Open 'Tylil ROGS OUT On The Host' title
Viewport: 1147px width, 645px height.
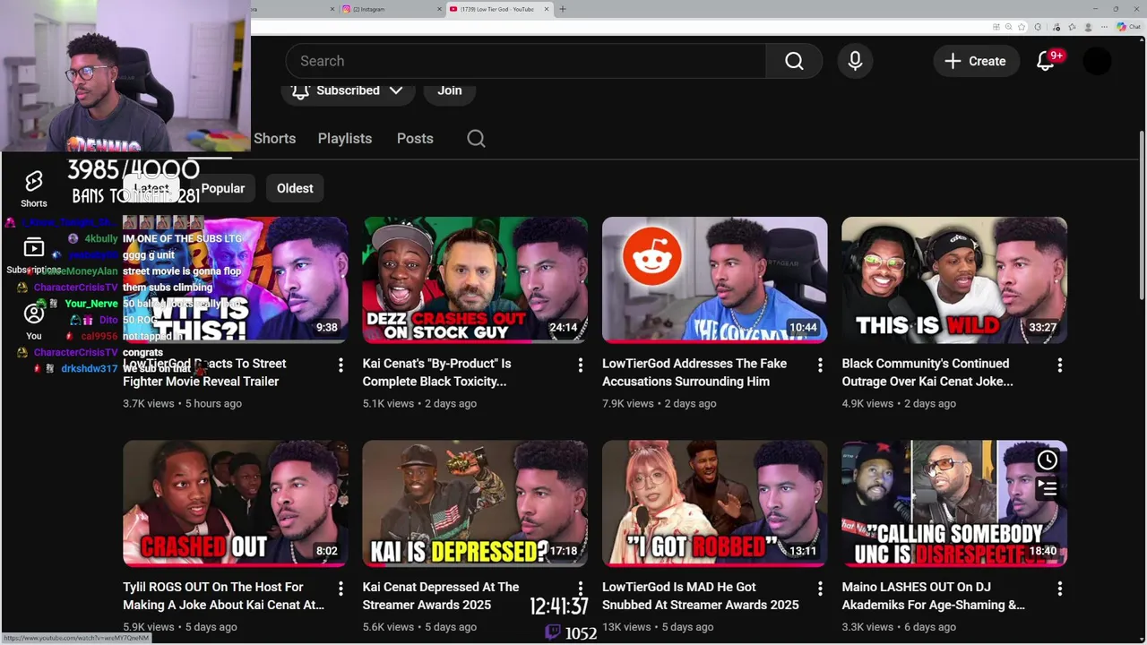223,596
